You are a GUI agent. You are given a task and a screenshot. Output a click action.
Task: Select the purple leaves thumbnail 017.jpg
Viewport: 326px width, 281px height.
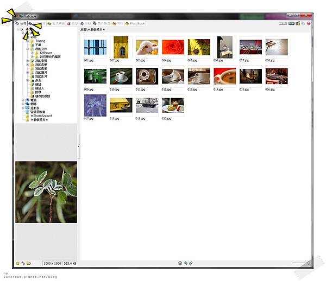95,105
